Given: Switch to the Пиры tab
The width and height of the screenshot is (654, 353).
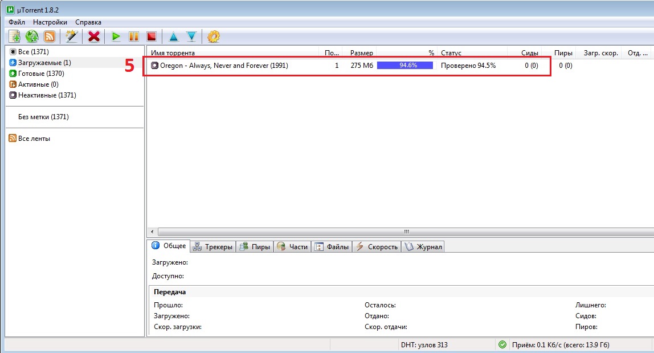Looking at the screenshot, I should point(255,247).
